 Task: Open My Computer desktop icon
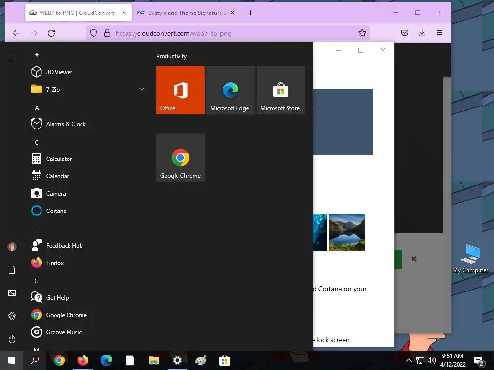(x=470, y=258)
